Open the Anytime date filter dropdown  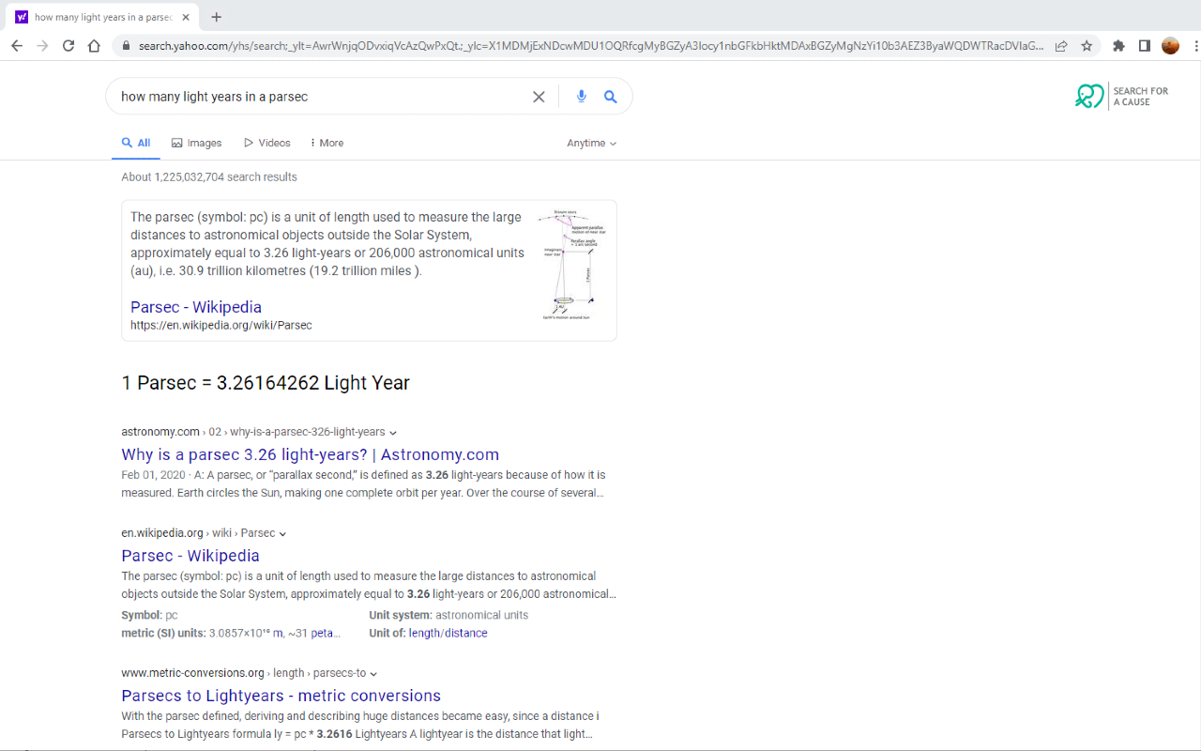(x=592, y=143)
